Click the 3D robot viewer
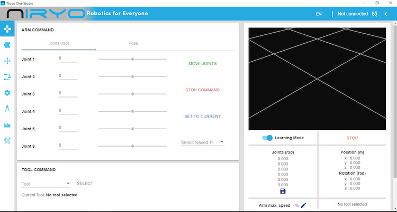The image size is (397, 212). (x=317, y=79)
